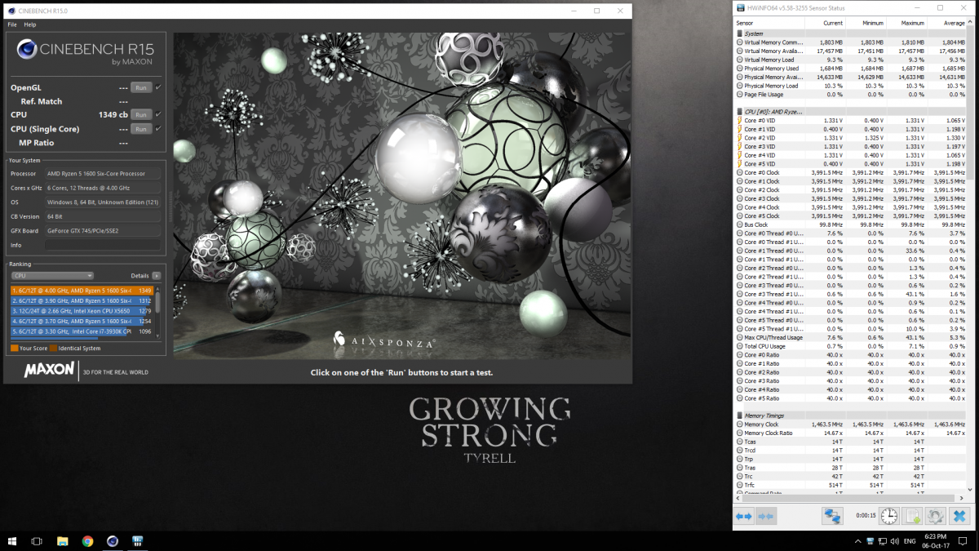Select the System sensor group row

tap(851, 33)
